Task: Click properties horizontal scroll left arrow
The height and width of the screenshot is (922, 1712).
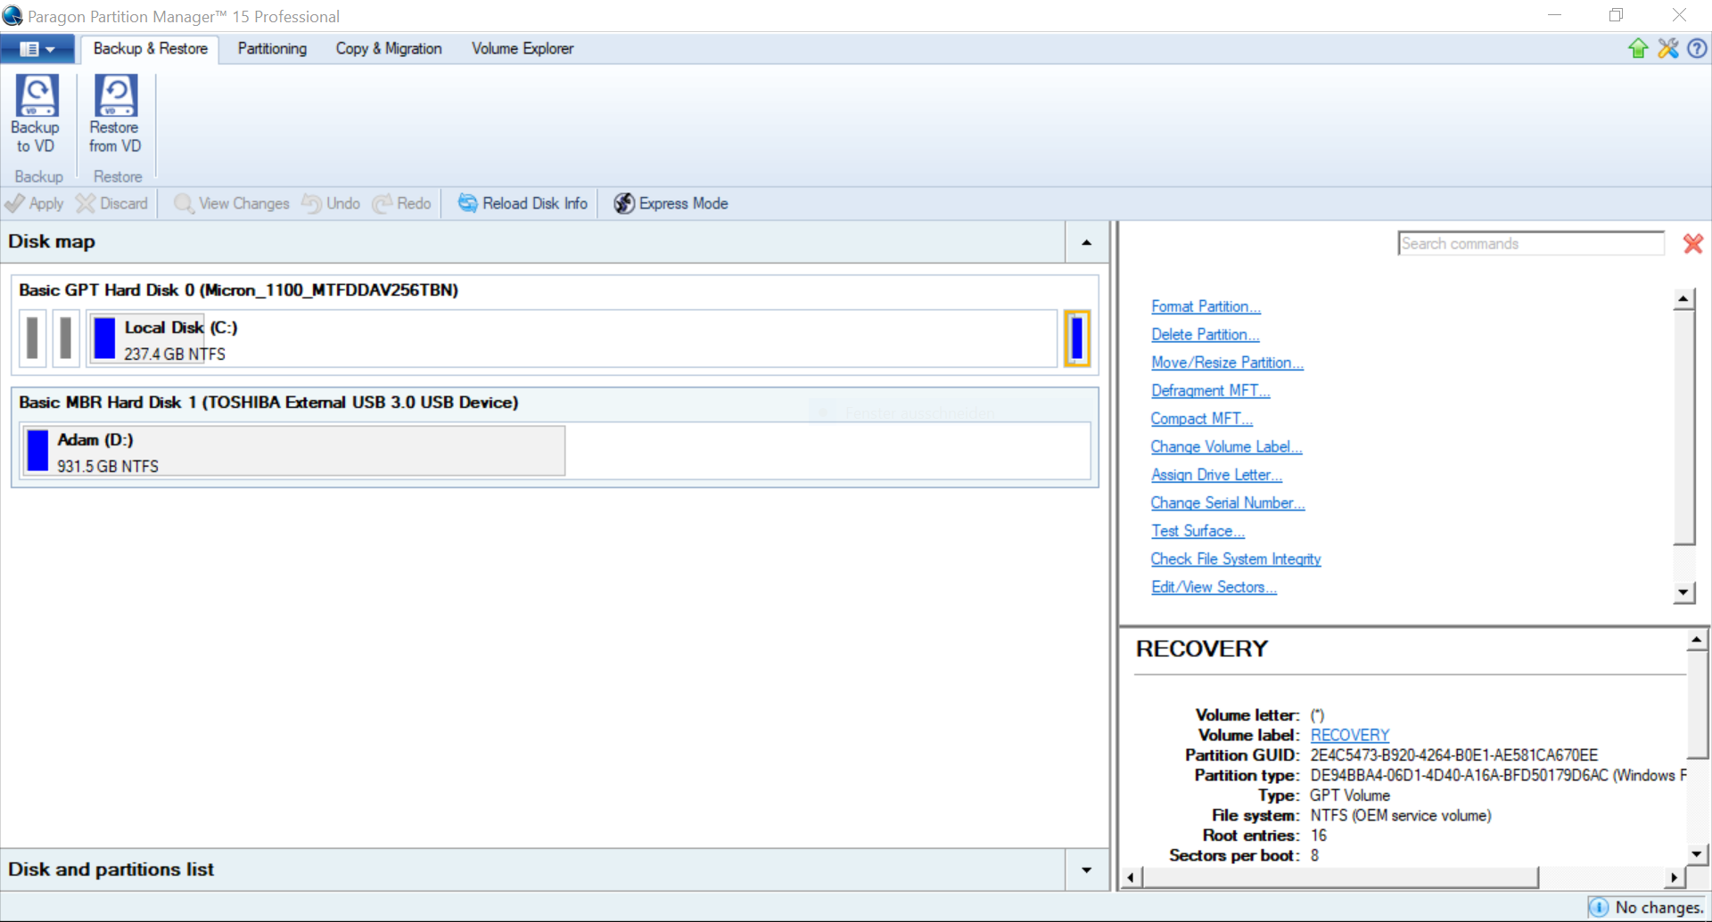Action: [1131, 877]
